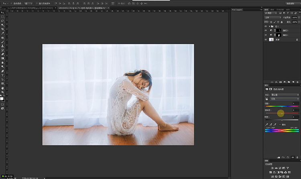The width and height of the screenshot is (301, 179).
Task: Select the Rectangular Marquee tool
Action: click(2, 17)
